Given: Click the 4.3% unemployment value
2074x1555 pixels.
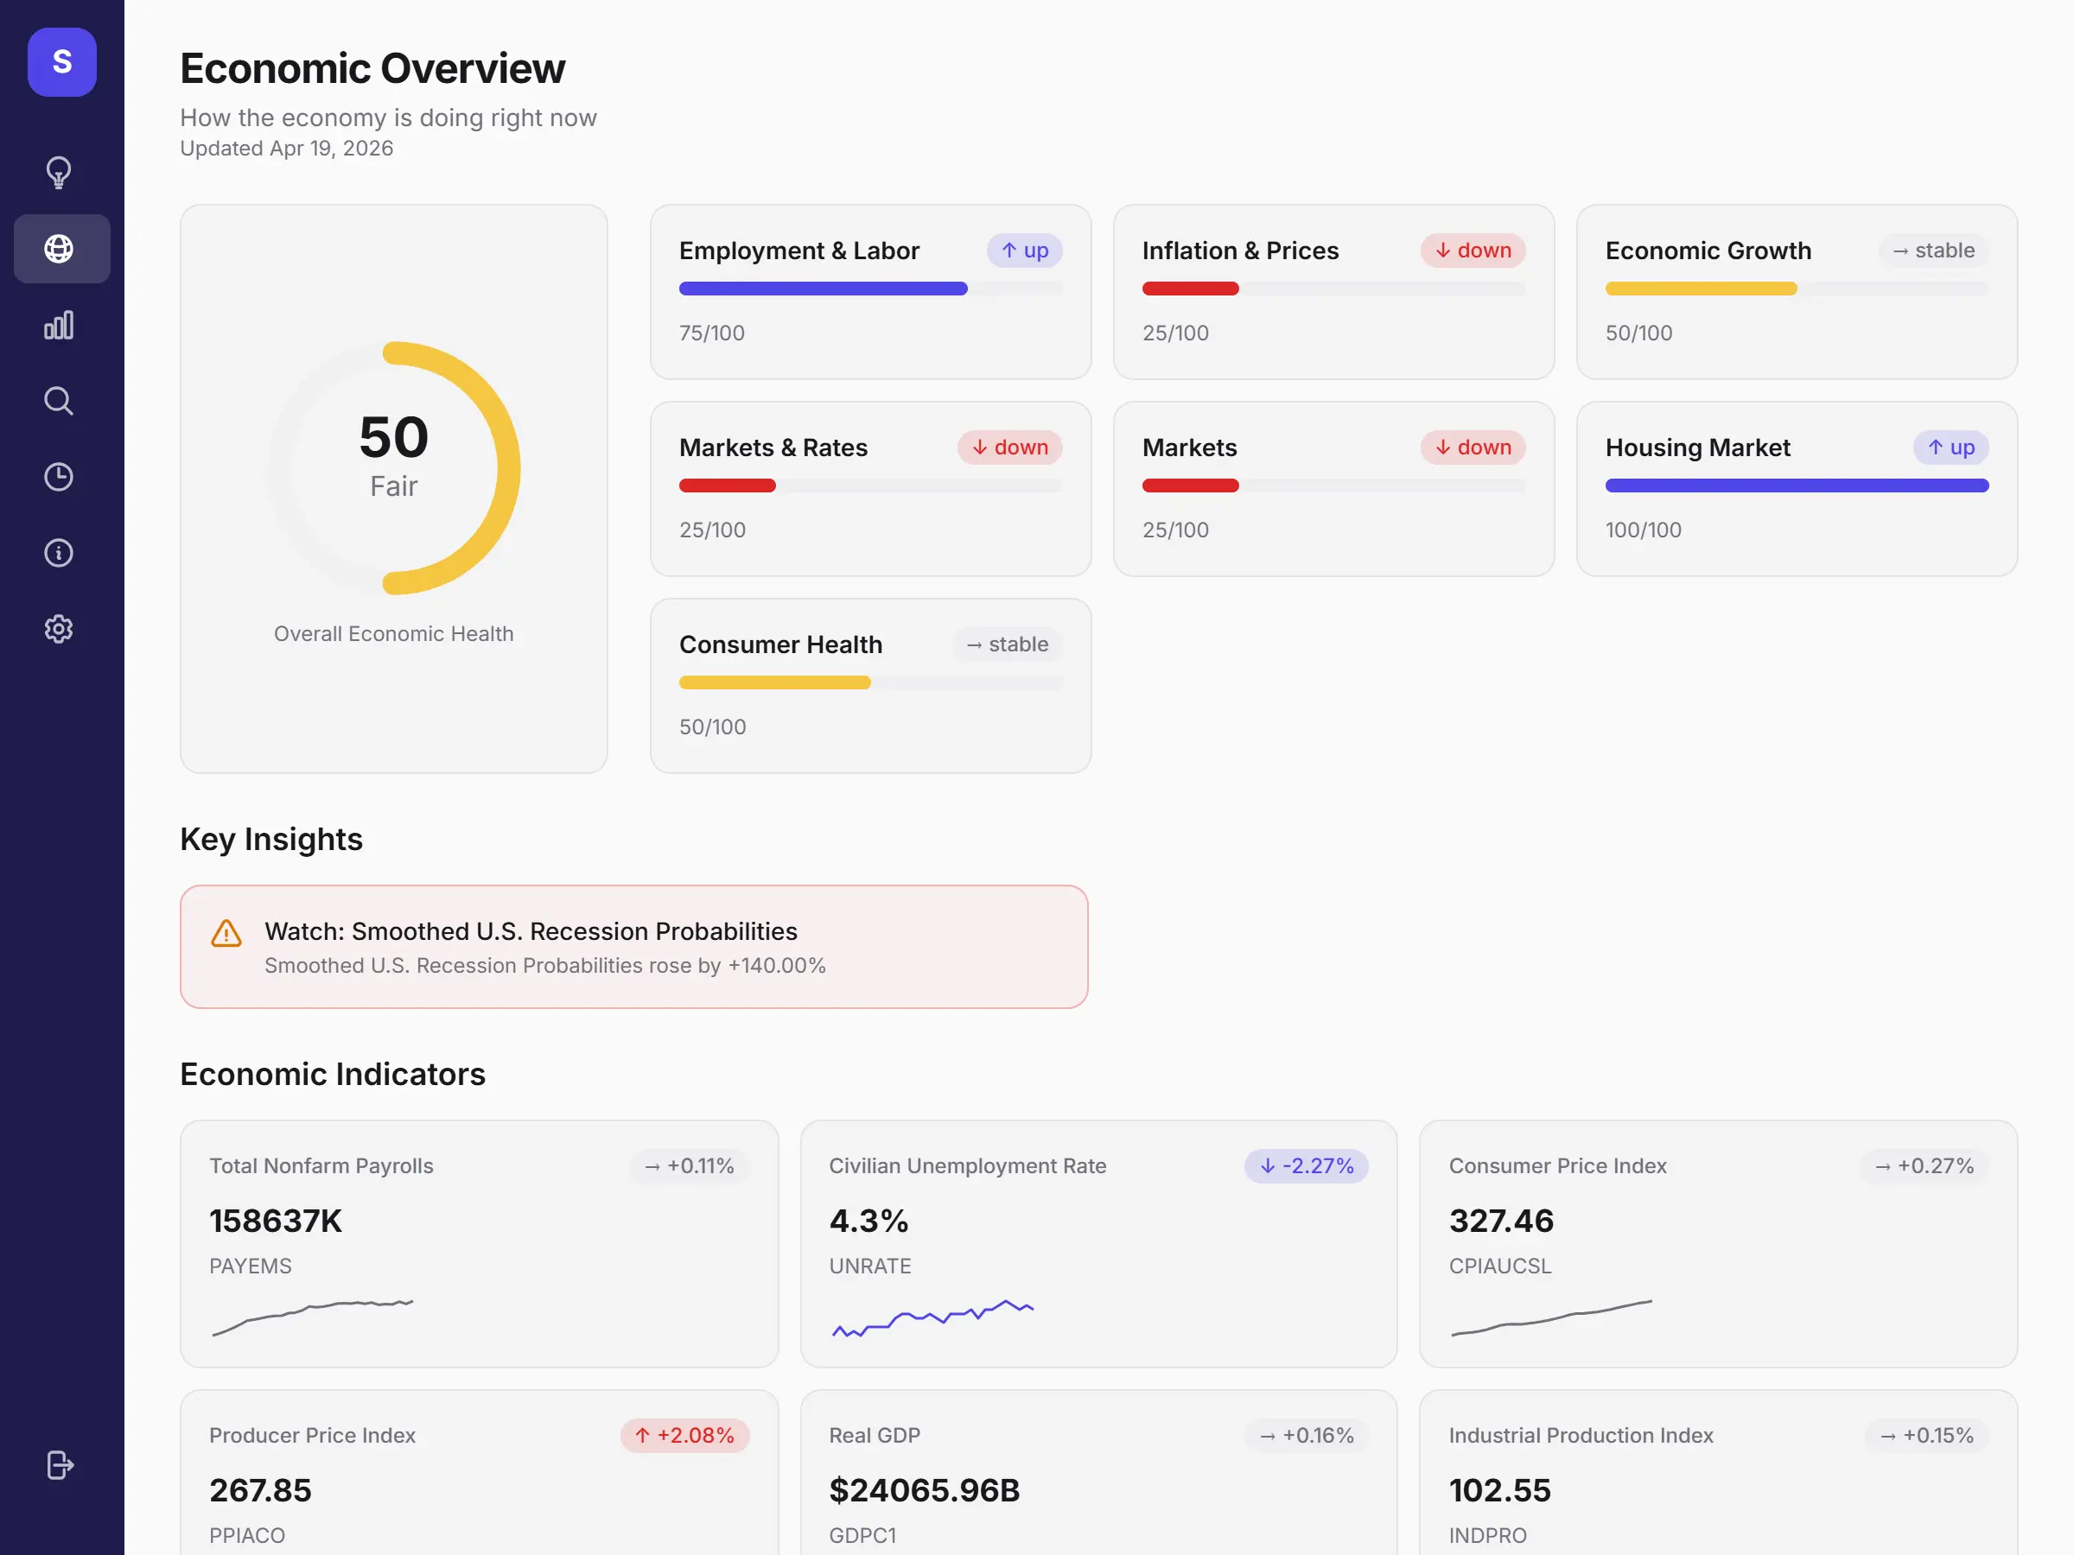Looking at the screenshot, I should click(x=868, y=1221).
